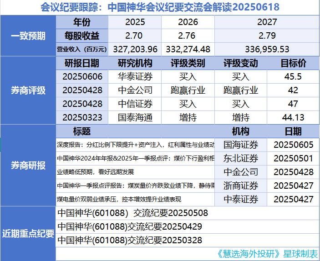Select the 每股收益 row label
The image size is (320, 261).
tap(82, 35)
